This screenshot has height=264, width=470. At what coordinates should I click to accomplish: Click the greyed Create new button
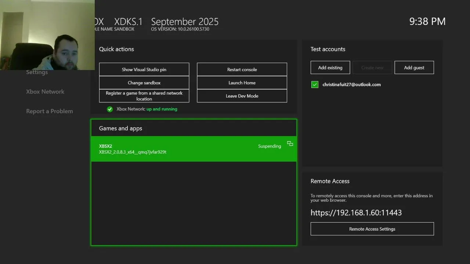pos(372,67)
